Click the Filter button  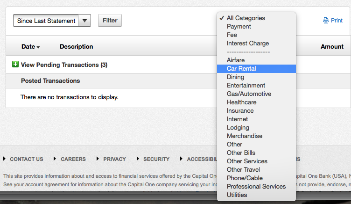click(110, 21)
